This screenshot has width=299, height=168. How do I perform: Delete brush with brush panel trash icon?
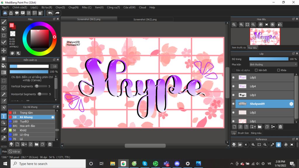click(x=50, y=144)
